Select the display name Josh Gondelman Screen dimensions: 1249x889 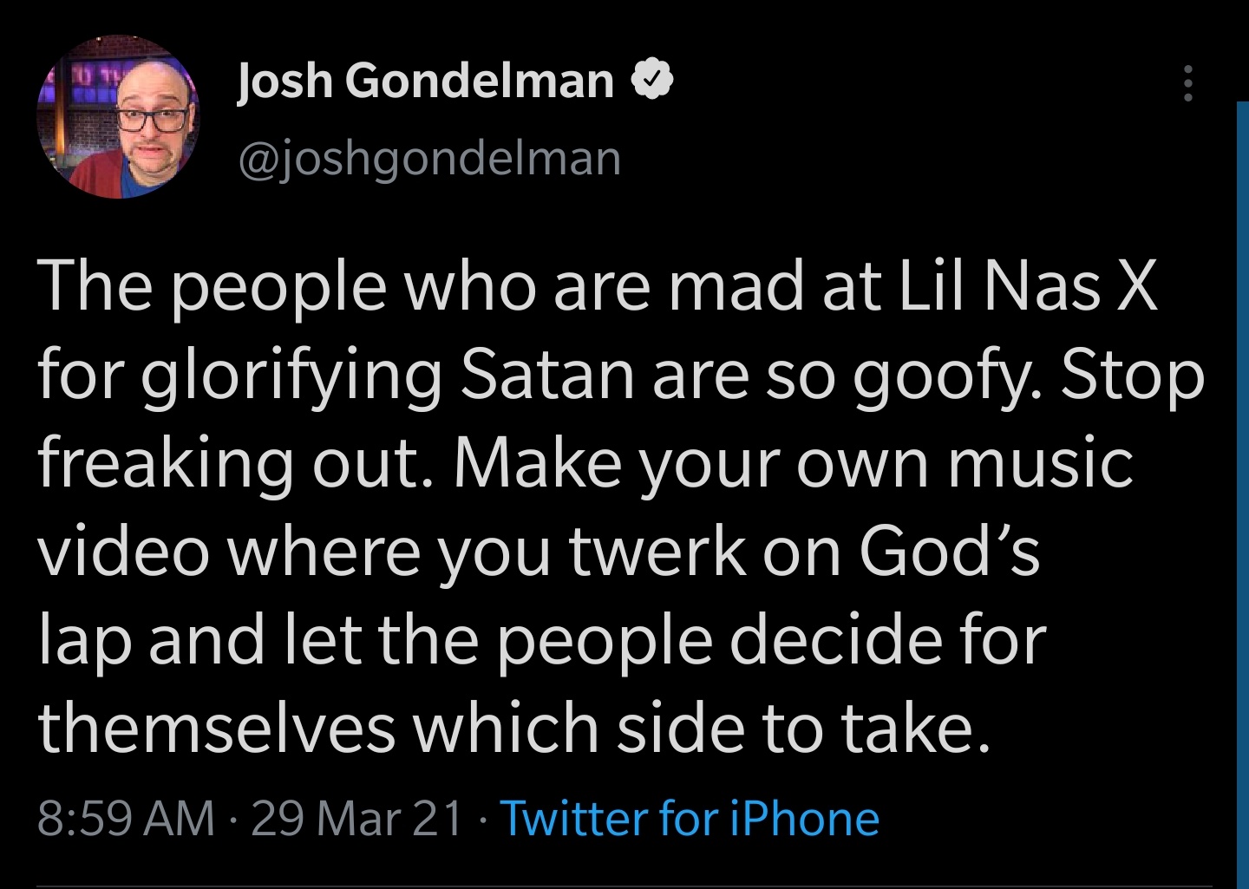(424, 81)
